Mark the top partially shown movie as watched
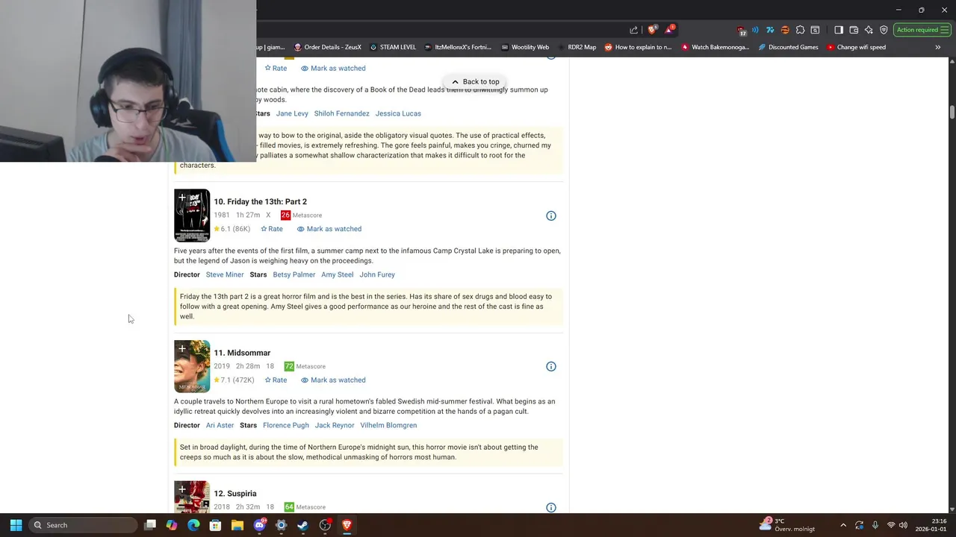956x537 pixels. pyautogui.click(x=333, y=68)
